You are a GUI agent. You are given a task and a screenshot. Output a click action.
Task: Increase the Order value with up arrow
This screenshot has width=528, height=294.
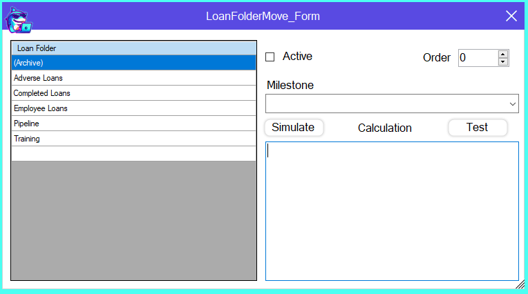pos(503,54)
